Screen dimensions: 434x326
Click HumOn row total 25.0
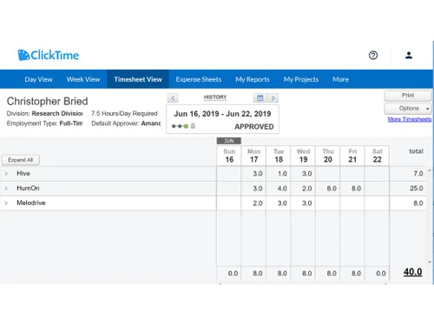coord(417,189)
